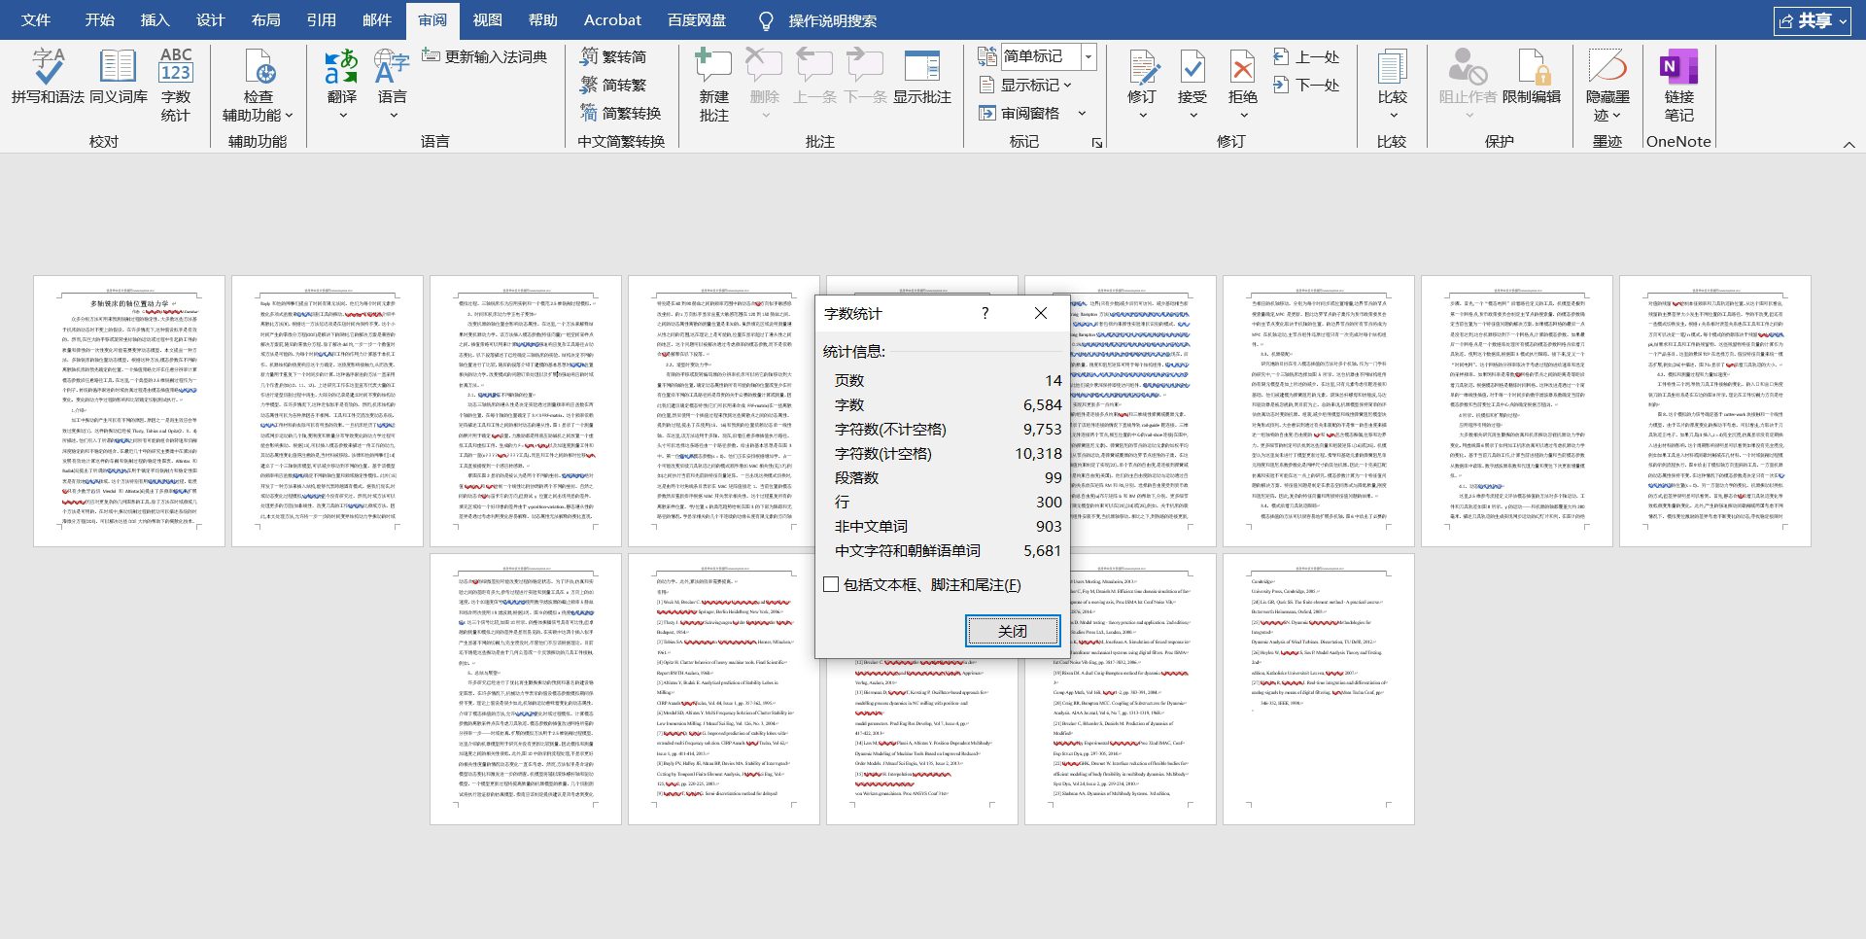The width and height of the screenshot is (1866, 939).
Task: Click the Share (共享) button
Action: [1812, 20]
